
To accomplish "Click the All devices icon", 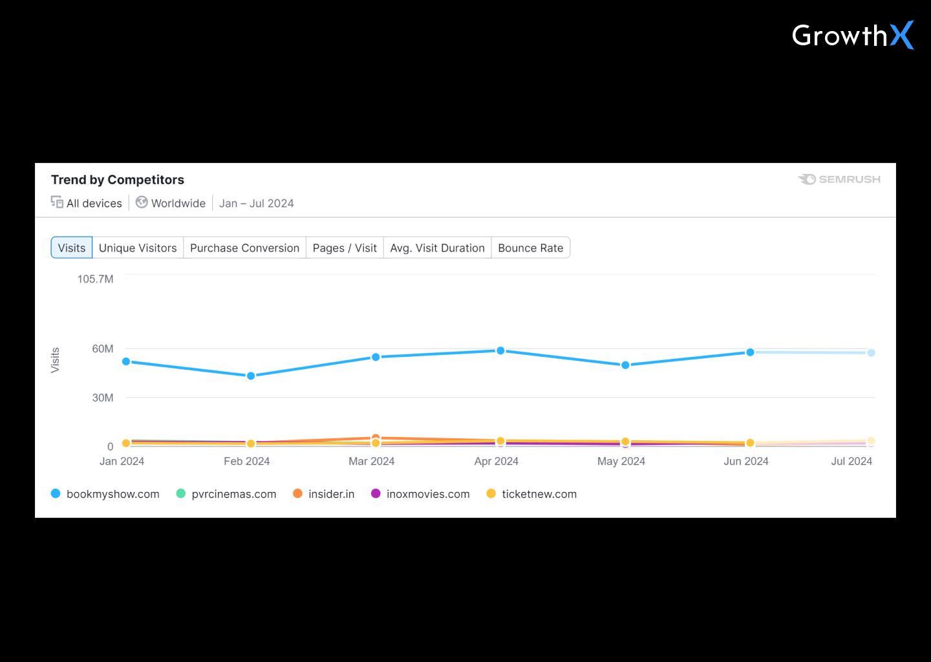I will pos(57,202).
